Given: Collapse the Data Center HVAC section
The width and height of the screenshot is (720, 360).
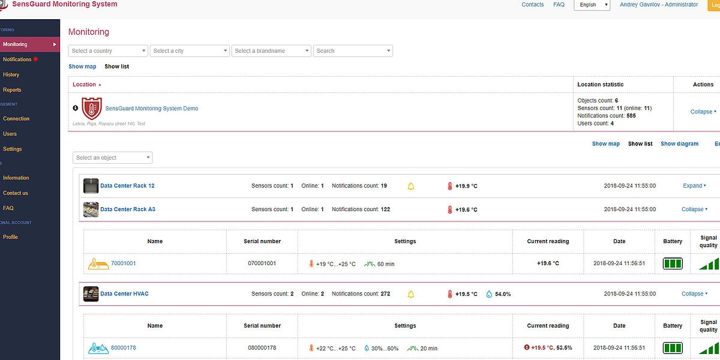Looking at the screenshot, I should coord(694,294).
